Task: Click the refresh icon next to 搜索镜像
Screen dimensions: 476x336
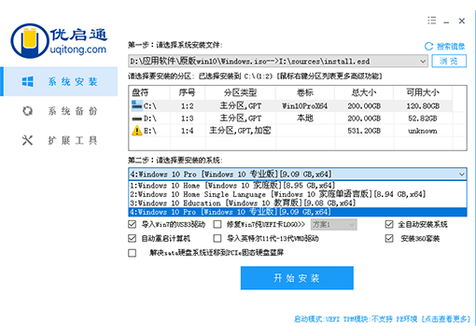Action: point(428,47)
